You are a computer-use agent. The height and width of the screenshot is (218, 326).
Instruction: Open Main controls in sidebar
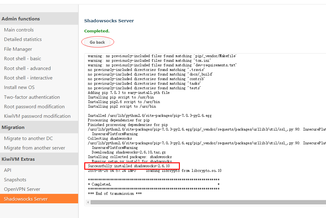(19, 30)
